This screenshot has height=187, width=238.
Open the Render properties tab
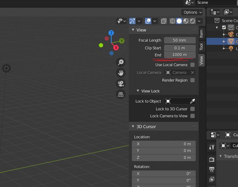tap(212, 159)
